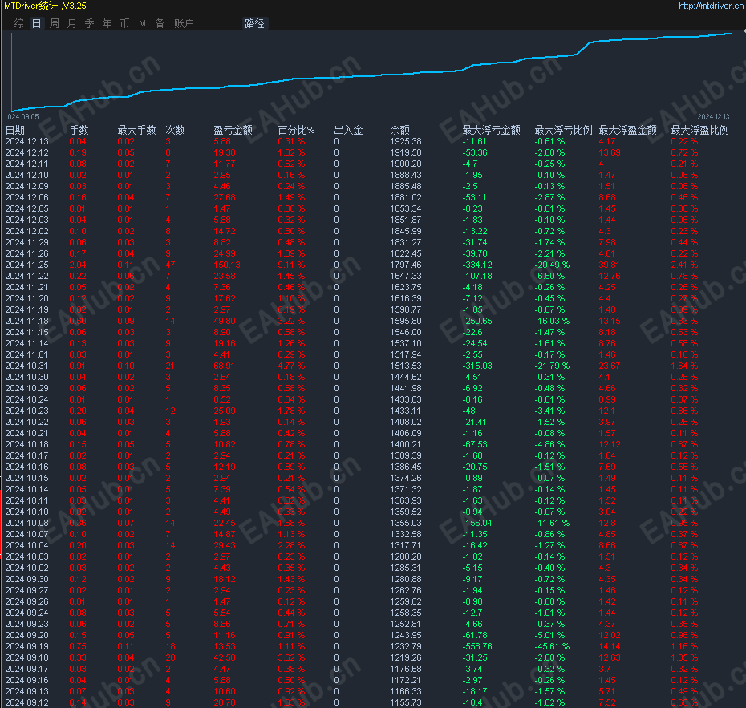Click the 2024.12.13 date on chart axis
Screen dimensions: 746x708
[714, 116]
